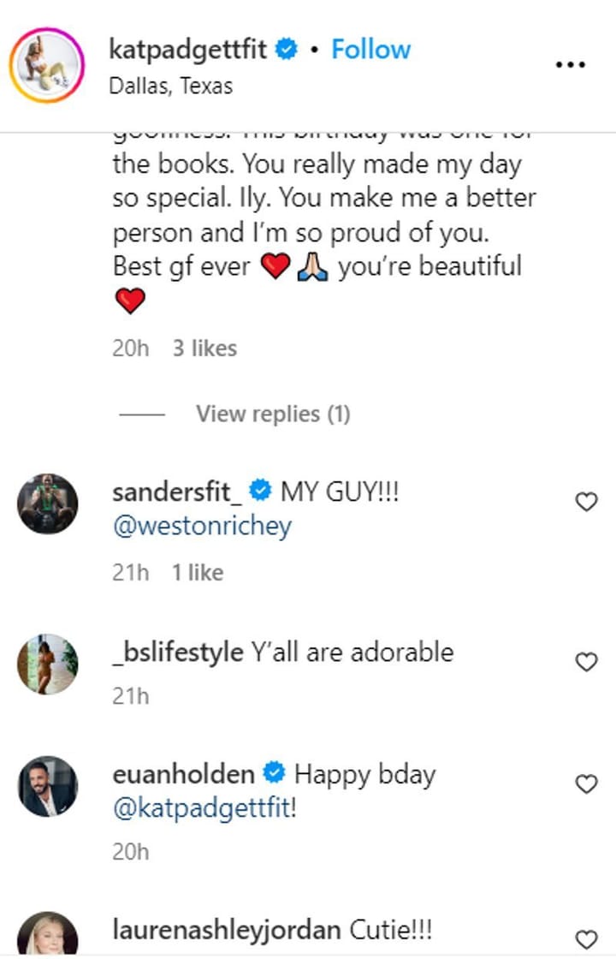The width and height of the screenshot is (616, 959).
Task: Like _bslifestyle's comment with the heart
Action: [x=586, y=661]
